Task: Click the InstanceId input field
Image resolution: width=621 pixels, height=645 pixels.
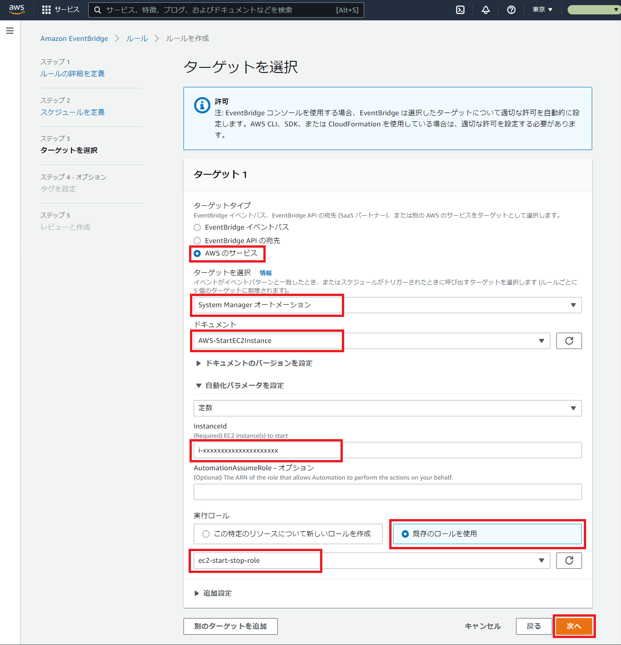Action: tap(388, 450)
